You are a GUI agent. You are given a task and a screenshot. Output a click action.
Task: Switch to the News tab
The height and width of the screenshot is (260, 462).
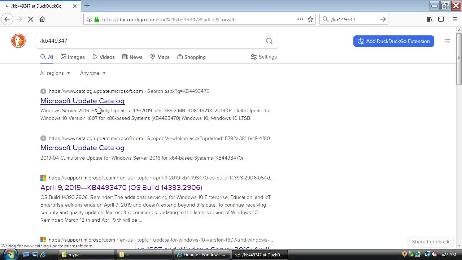[x=132, y=57]
